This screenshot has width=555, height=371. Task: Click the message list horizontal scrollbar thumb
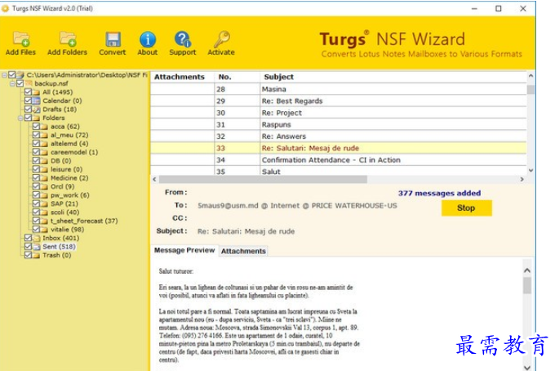click(263, 180)
